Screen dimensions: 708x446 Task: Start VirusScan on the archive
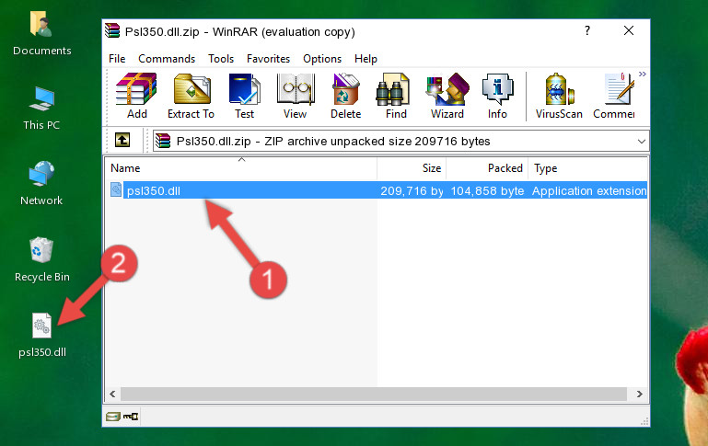coord(559,96)
